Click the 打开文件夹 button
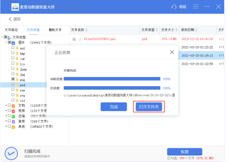228x162 pixels. click(x=149, y=107)
